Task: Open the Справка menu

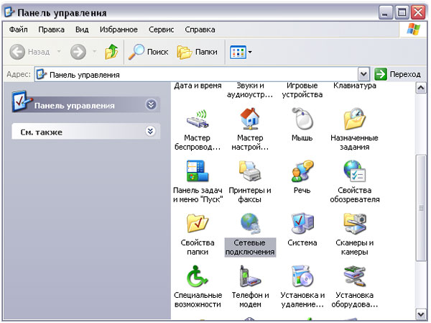Action: (200, 29)
